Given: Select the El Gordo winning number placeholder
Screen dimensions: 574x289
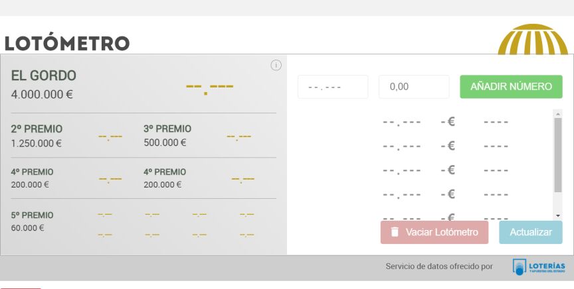Looking at the screenshot, I should [209, 87].
